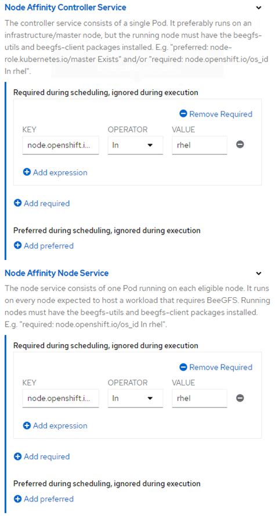The image size is (275, 516).
Task: Click VALUE field rhel in Node Service
Action: [200, 399]
